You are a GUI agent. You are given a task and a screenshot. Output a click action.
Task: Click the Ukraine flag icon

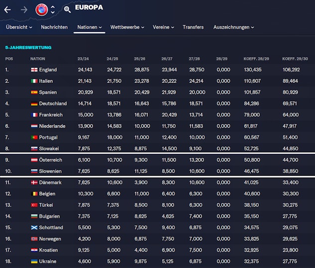click(x=34, y=261)
